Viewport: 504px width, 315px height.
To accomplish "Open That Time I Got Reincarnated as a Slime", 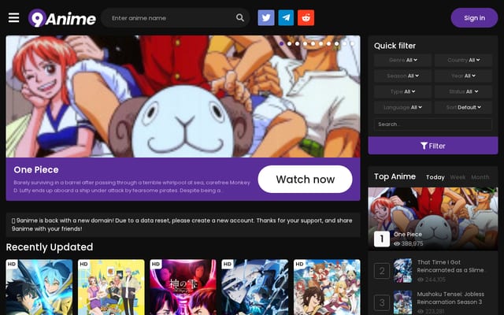I will coord(450,266).
